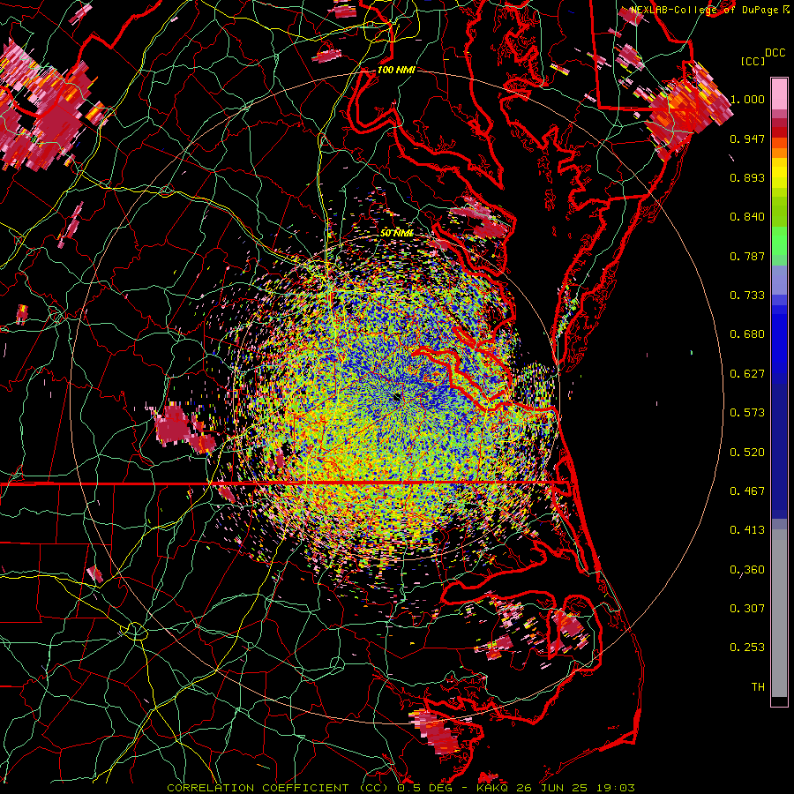Click the 0.307 scale value
This screenshot has width=794, height=794.
(747, 609)
